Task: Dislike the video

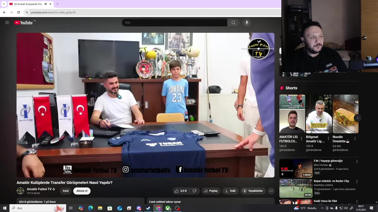Action: pyautogui.click(x=194, y=191)
